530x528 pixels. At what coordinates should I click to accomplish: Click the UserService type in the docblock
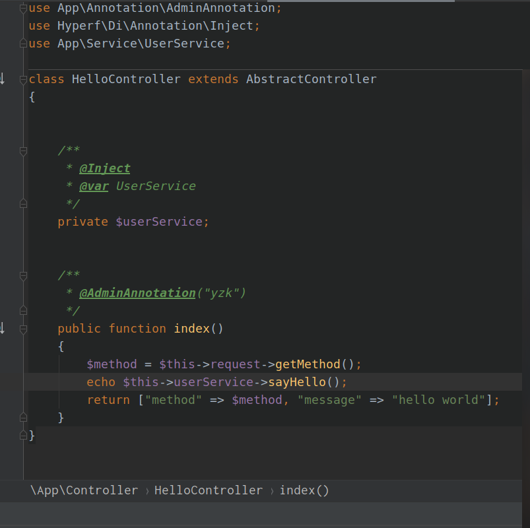click(x=156, y=185)
